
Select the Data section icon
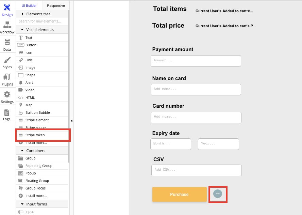[x=7, y=44]
